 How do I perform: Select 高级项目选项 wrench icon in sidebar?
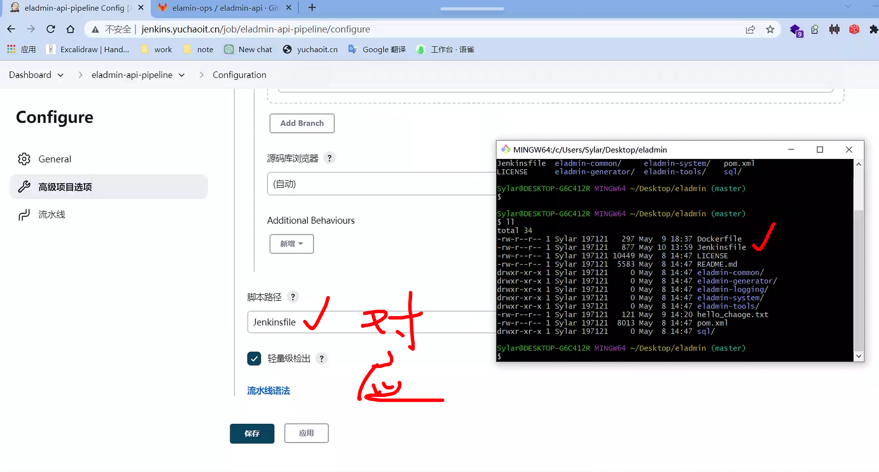pyautogui.click(x=24, y=187)
